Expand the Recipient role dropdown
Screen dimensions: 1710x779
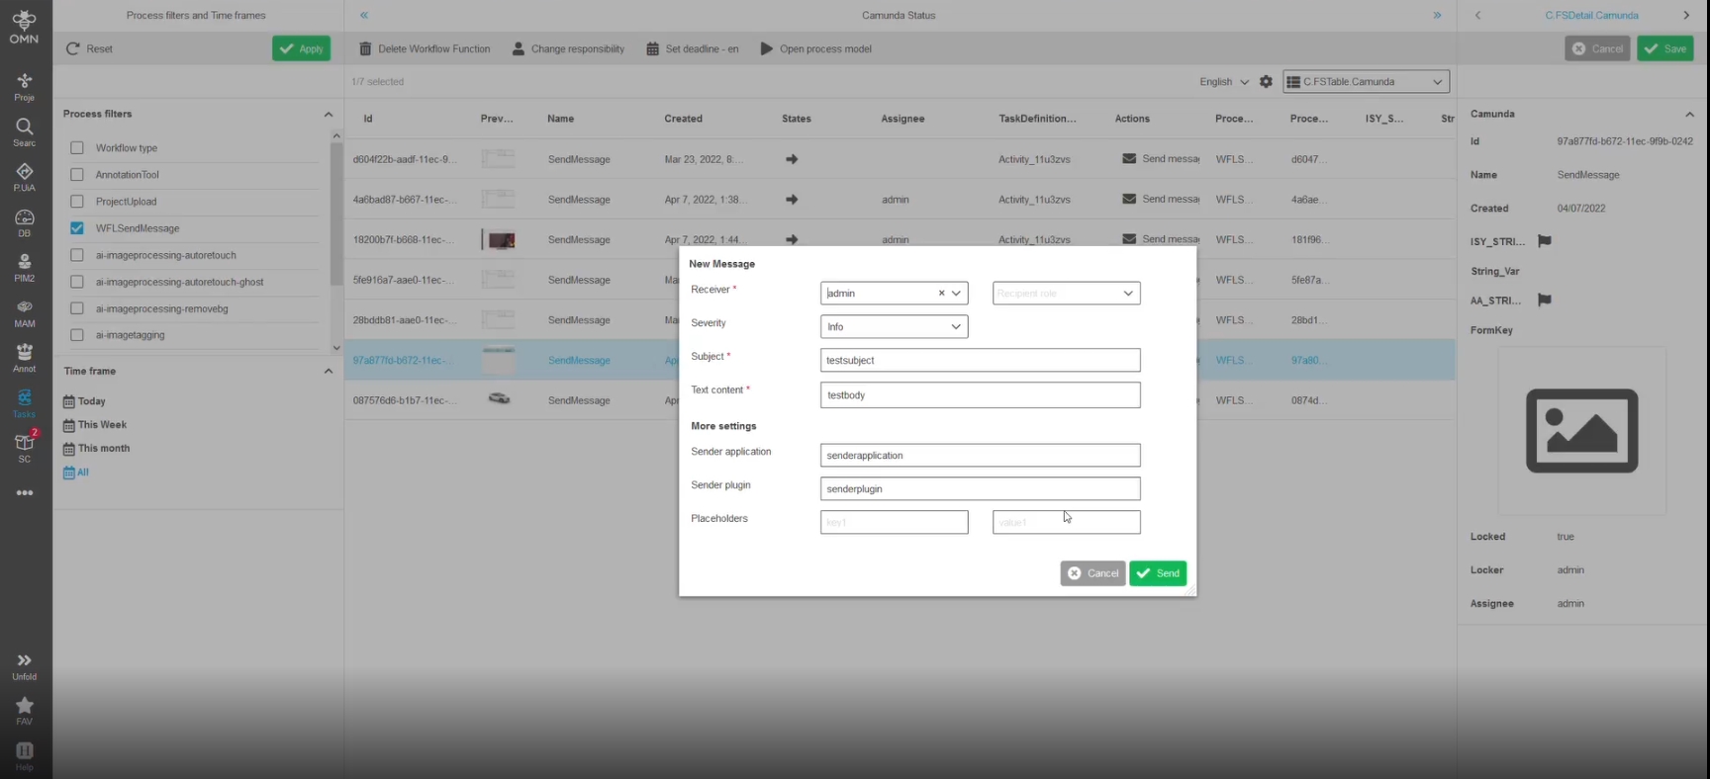(x=1066, y=294)
